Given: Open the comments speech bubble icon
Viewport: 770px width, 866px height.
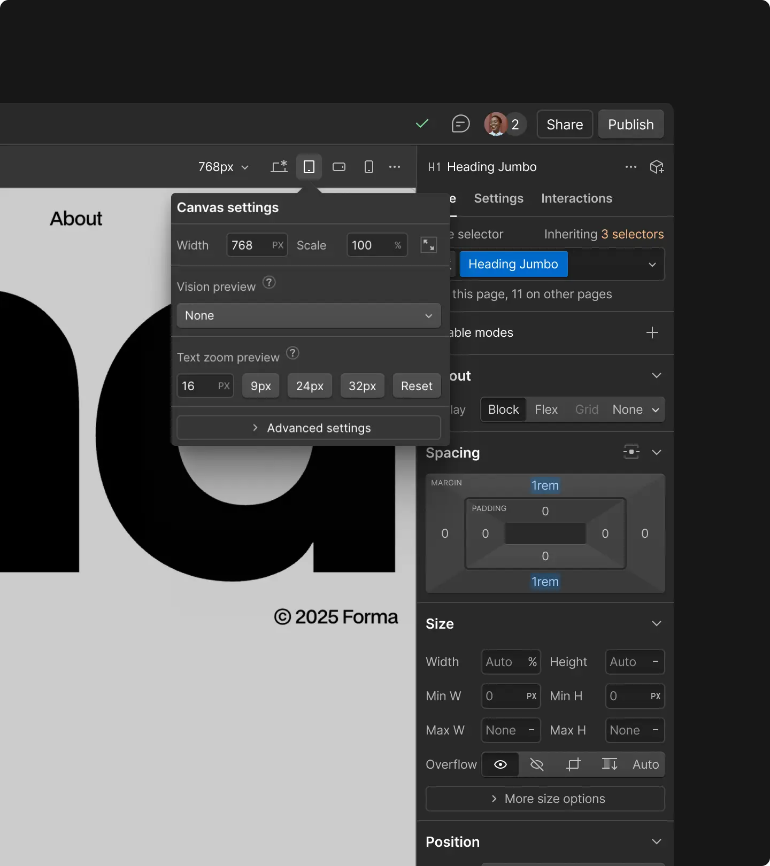Looking at the screenshot, I should pos(460,124).
